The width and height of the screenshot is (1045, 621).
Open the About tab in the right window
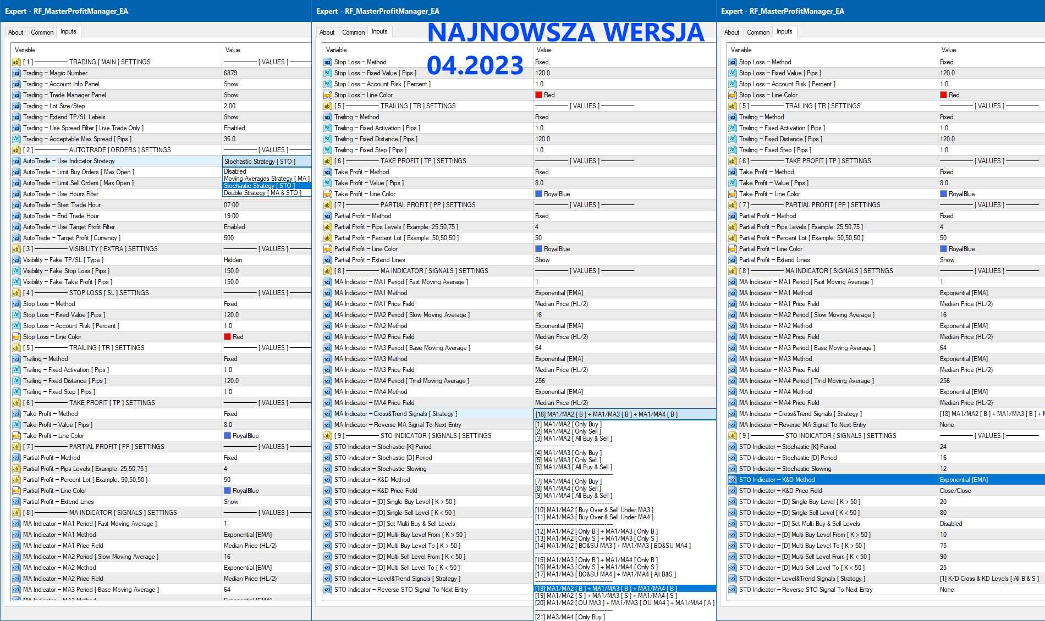click(732, 32)
